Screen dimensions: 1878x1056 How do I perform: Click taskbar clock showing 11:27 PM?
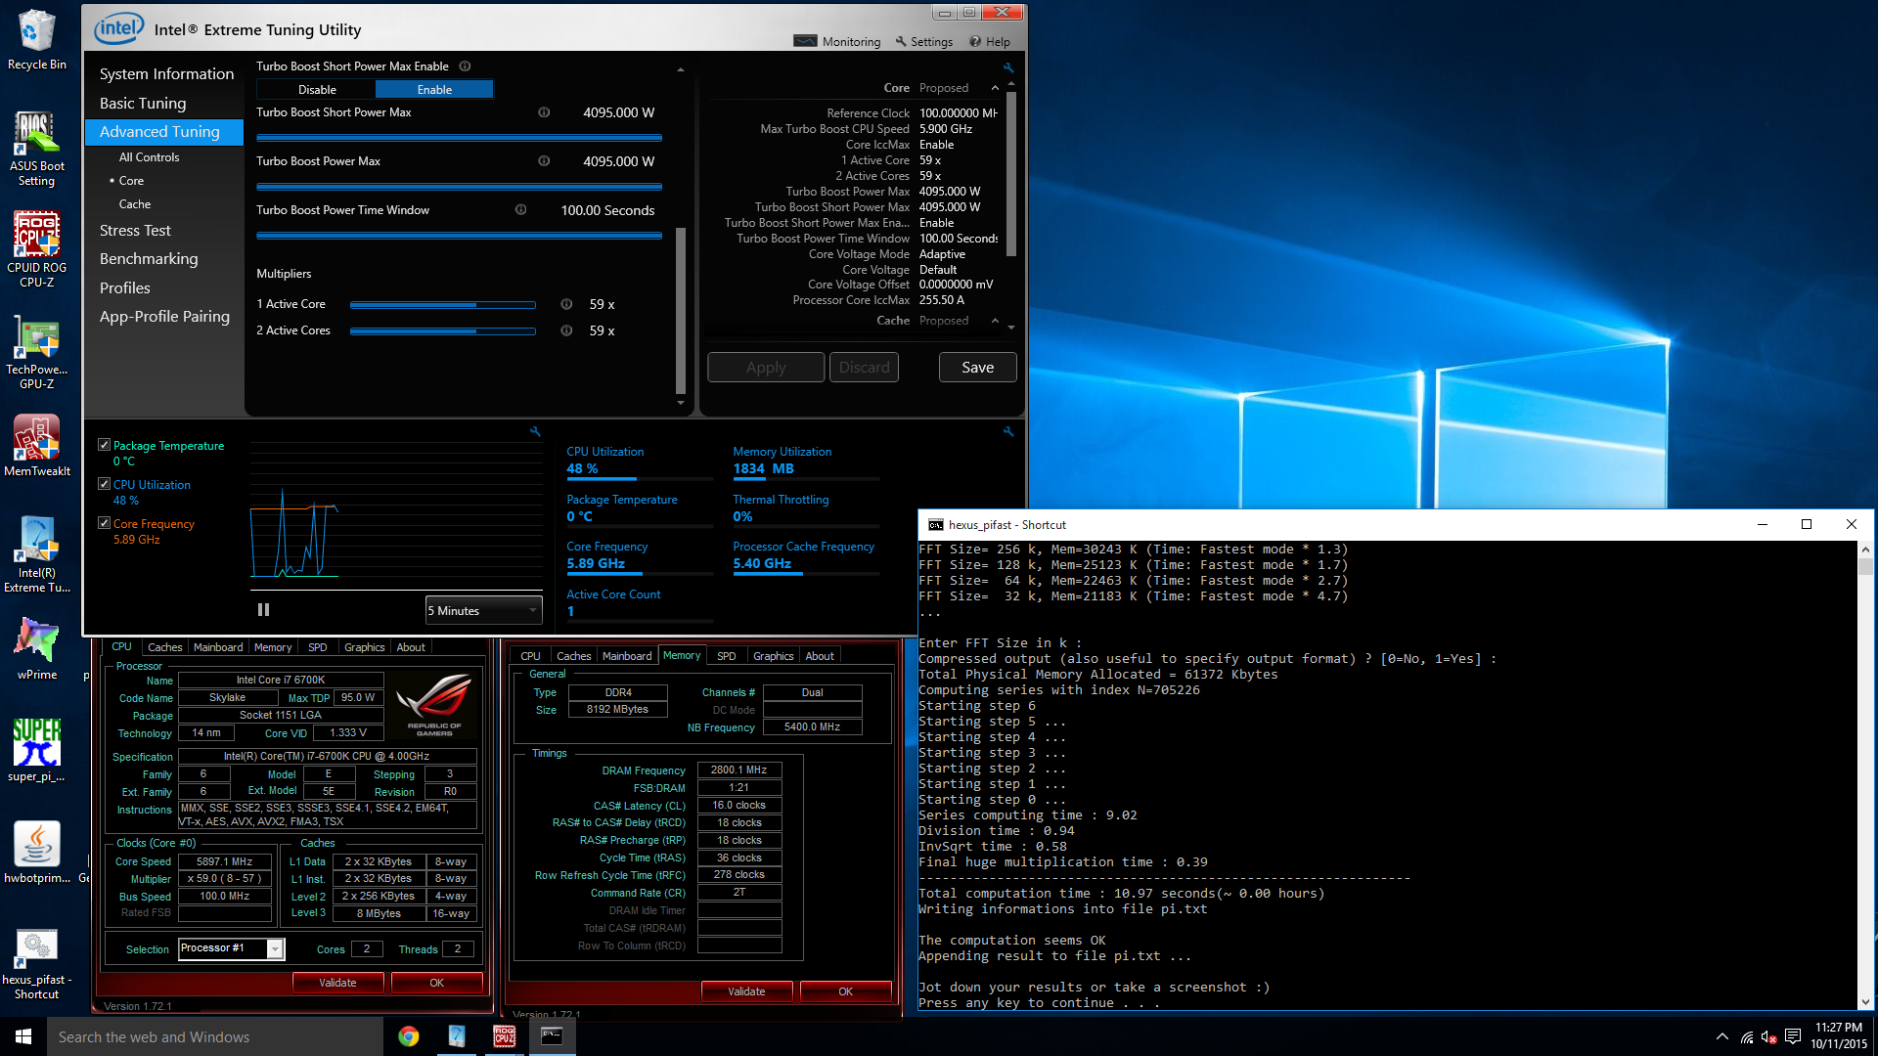[1839, 1036]
